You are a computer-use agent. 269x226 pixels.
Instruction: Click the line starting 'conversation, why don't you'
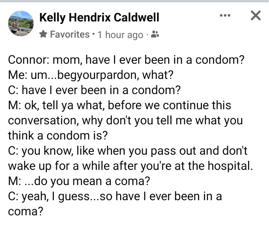(x=125, y=120)
